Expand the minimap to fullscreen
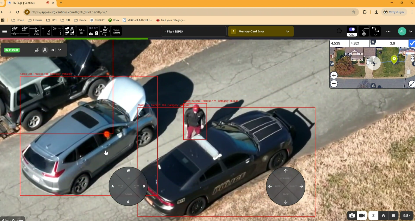This screenshot has width=415, height=221. [x=411, y=84]
